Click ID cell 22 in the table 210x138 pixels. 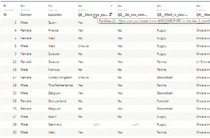coord(15,93)
